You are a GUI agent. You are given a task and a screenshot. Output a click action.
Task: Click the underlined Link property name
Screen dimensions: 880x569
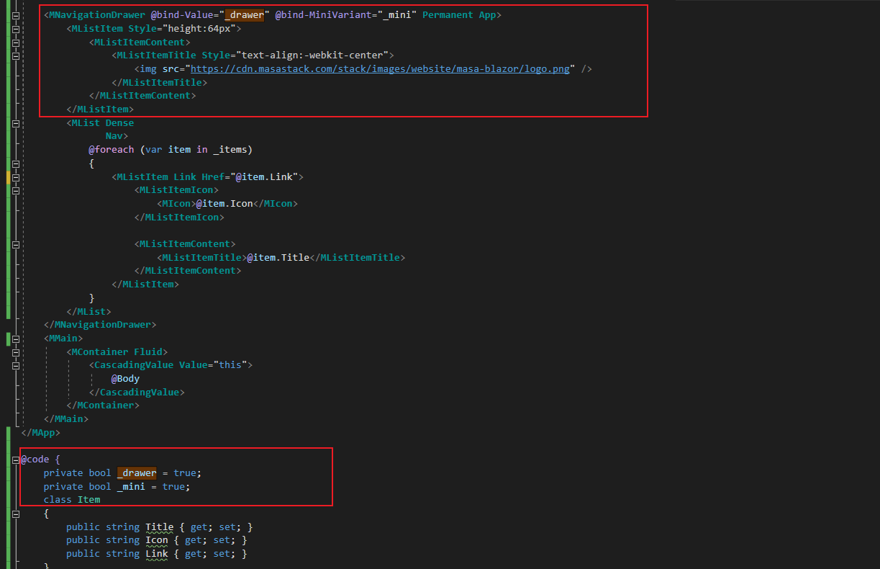157,553
